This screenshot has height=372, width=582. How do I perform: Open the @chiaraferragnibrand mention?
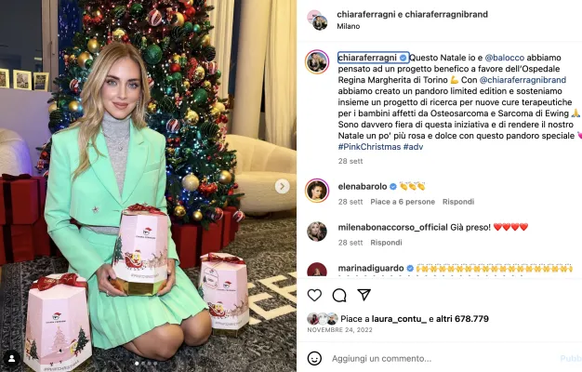tap(522, 80)
